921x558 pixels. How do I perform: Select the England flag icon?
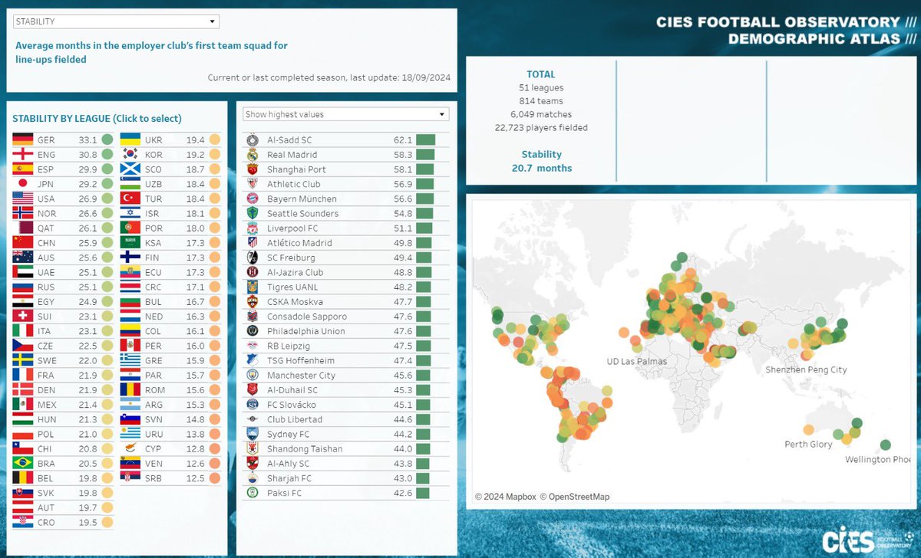pyautogui.click(x=23, y=155)
